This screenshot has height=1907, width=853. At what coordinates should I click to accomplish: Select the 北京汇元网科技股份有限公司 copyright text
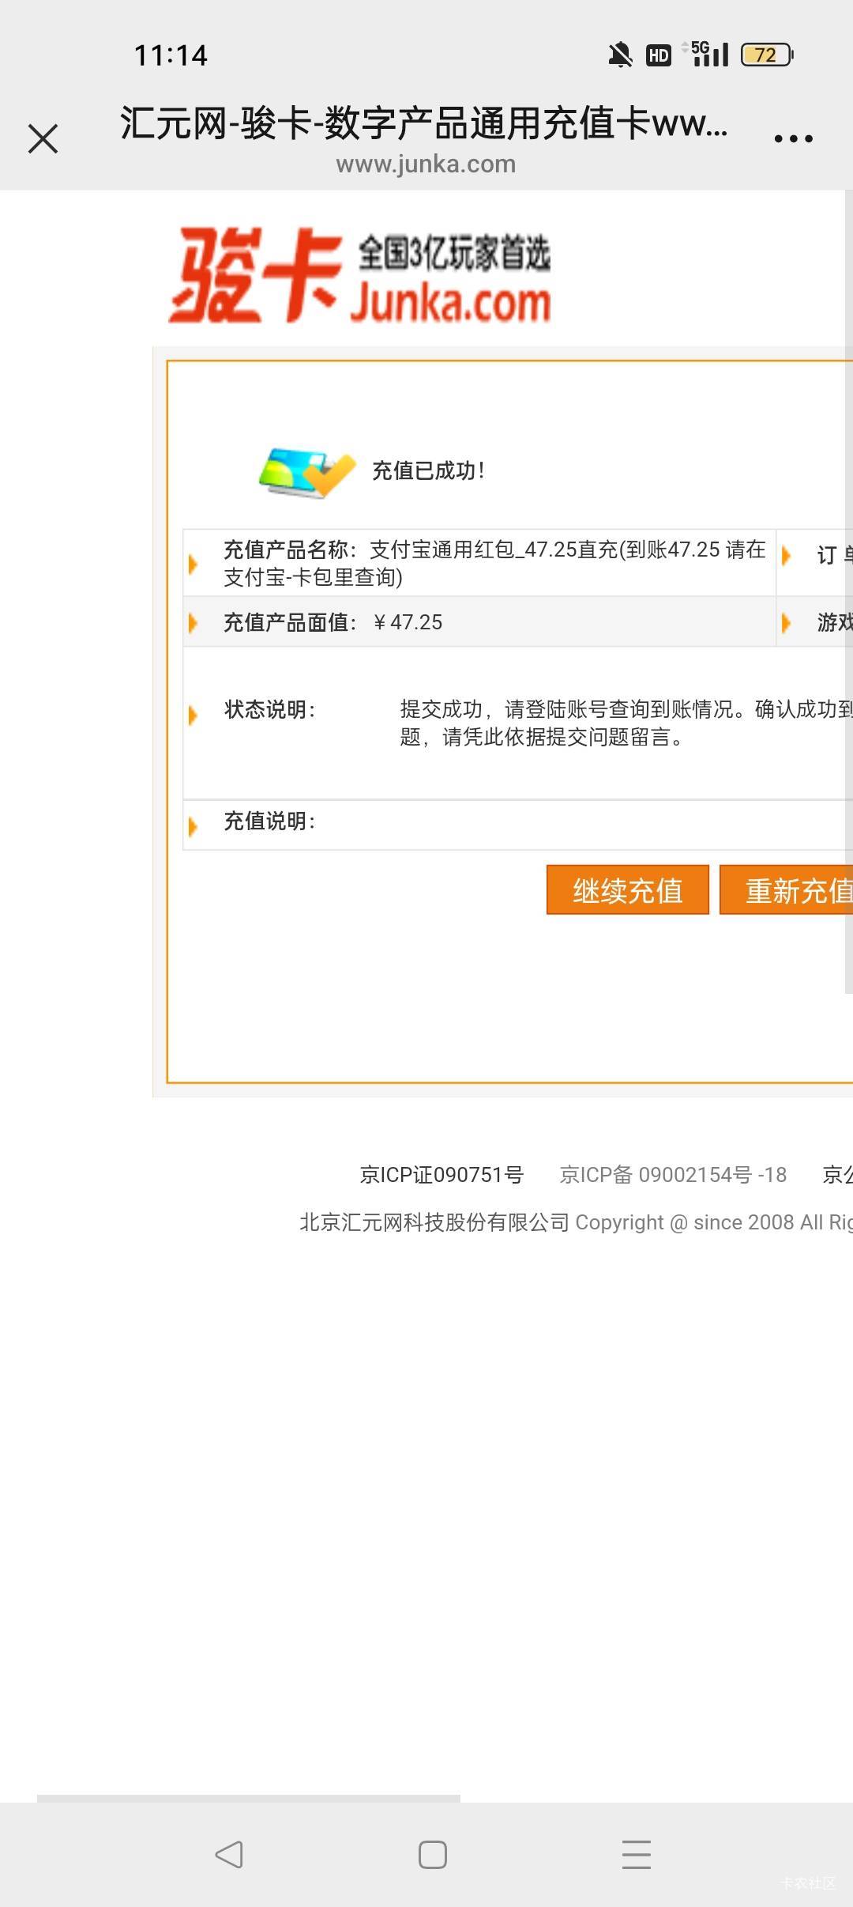pos(576,1222)
